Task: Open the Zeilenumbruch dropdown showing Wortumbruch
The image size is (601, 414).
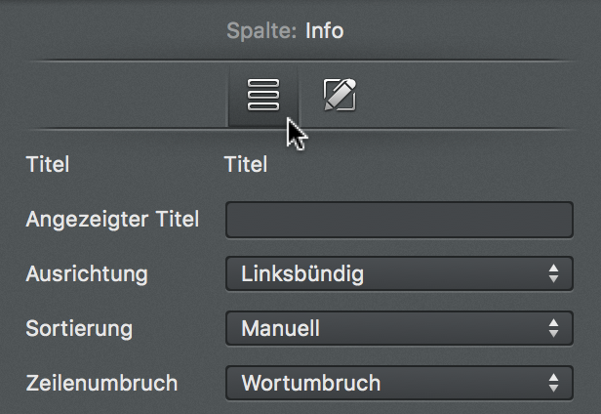Action: pyautogui.click(x=399, y=383)
